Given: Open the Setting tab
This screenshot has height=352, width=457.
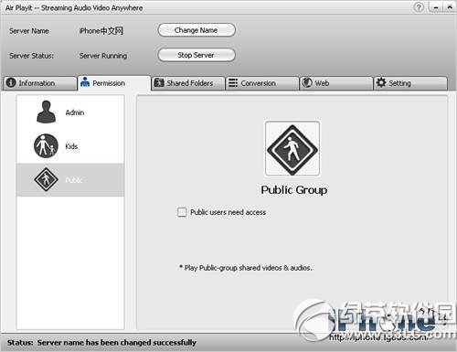Looking at the screenshot, I should (410, 83).
